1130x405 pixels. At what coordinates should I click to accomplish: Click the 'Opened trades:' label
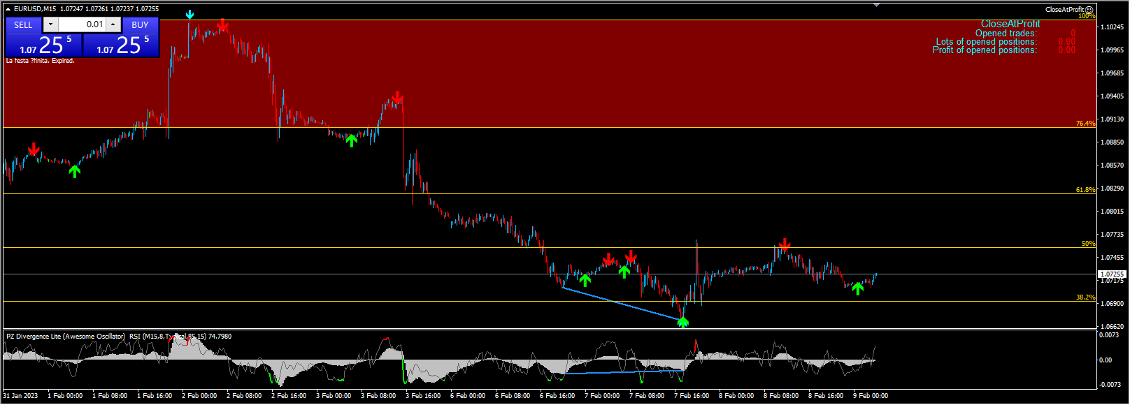1006,33
